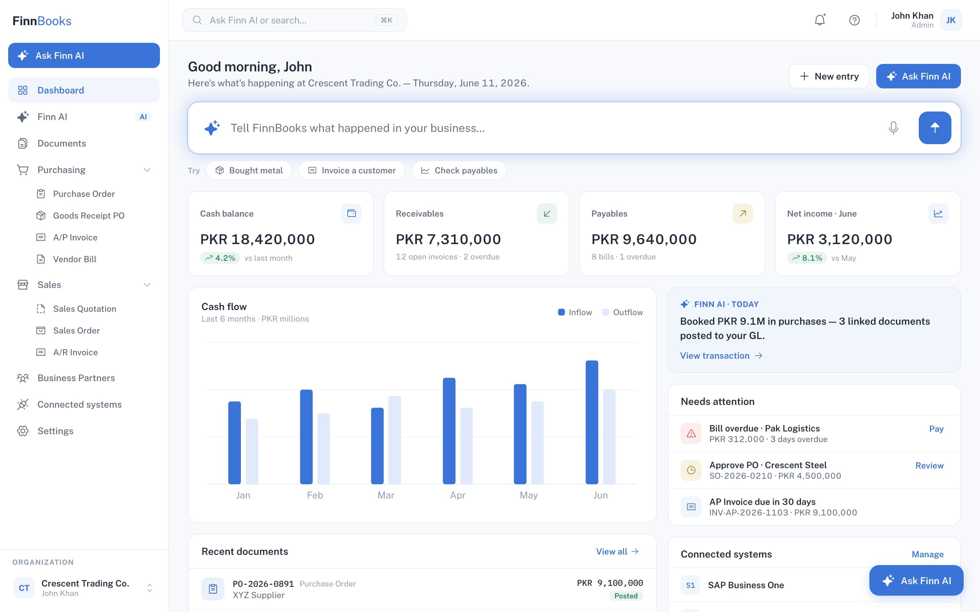Click View all recent documents

click(617, 551)
